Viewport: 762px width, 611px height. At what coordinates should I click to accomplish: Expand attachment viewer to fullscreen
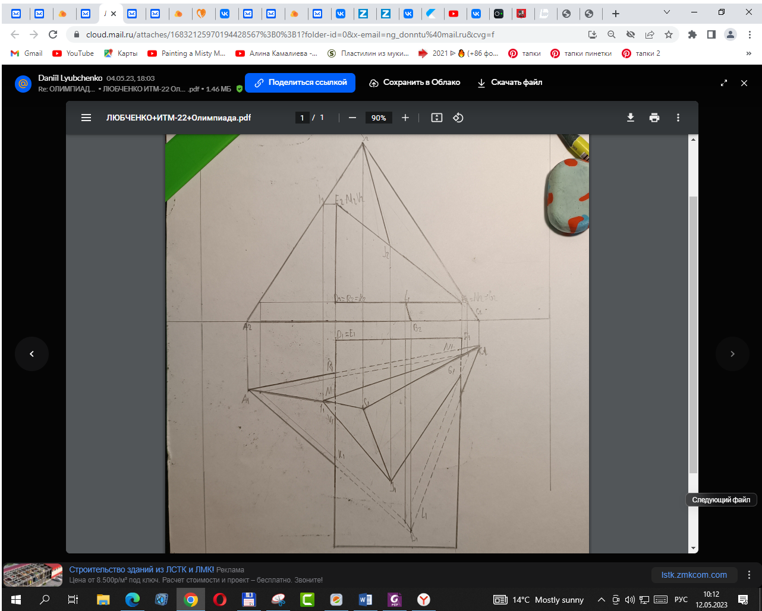click(x=724, y=83)
